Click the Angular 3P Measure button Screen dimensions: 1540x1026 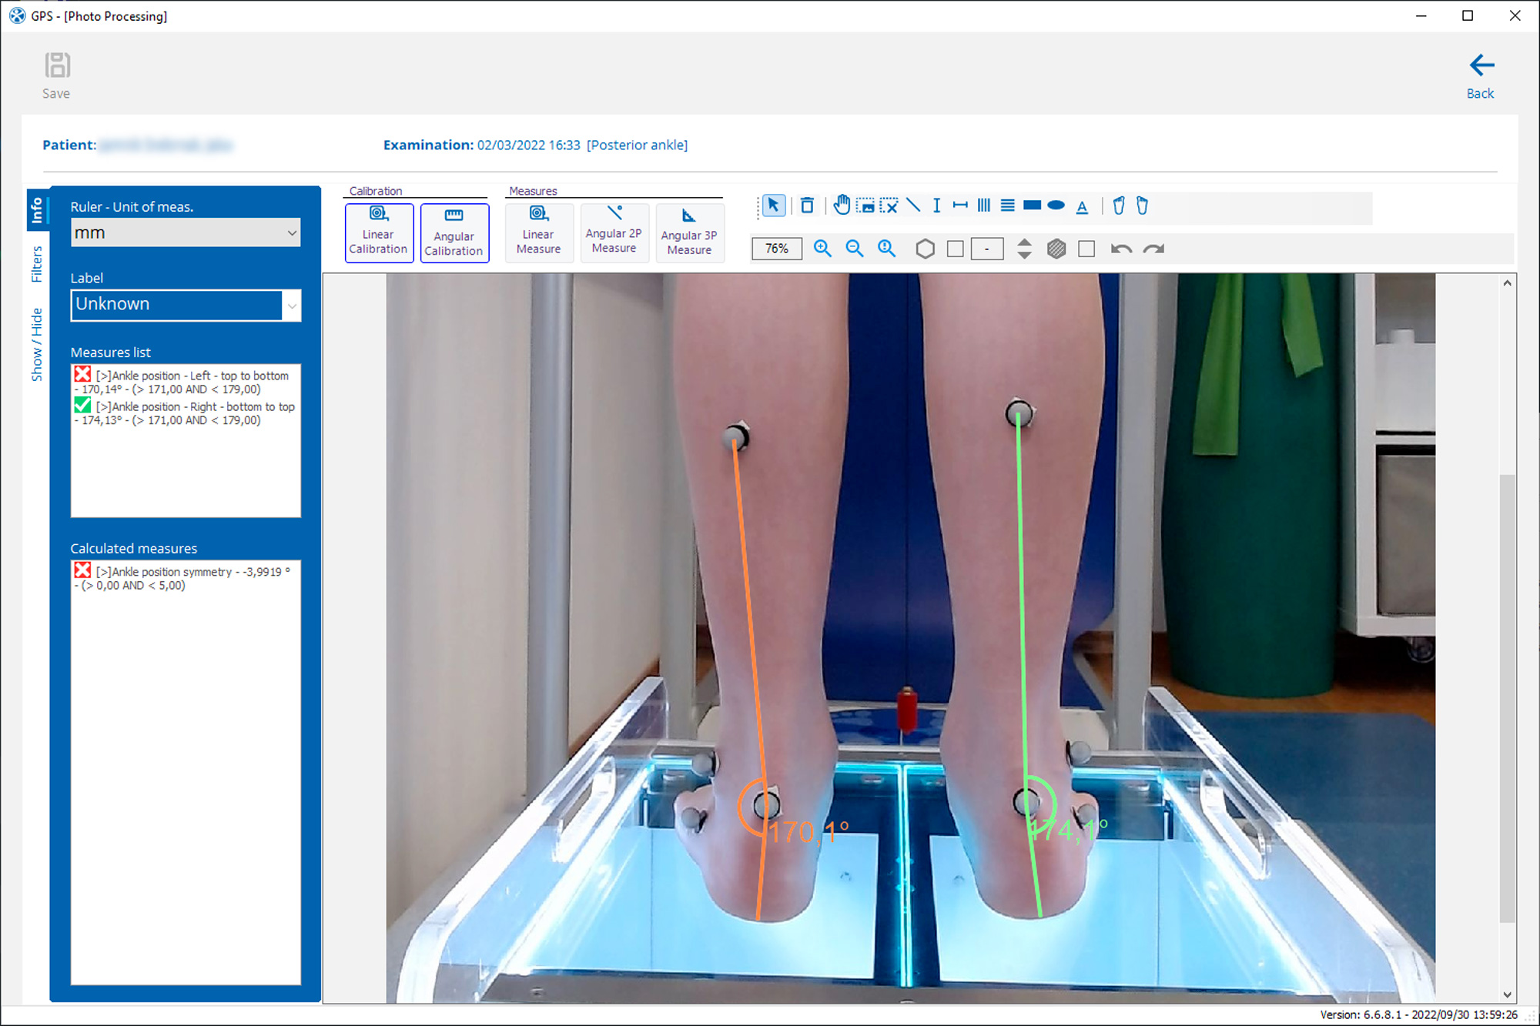coord(689,232)
